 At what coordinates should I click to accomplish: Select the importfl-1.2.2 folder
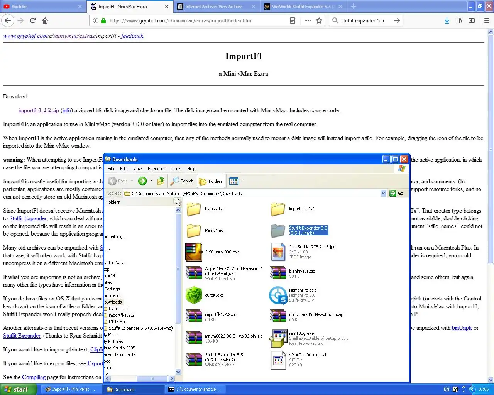[293, 209]
